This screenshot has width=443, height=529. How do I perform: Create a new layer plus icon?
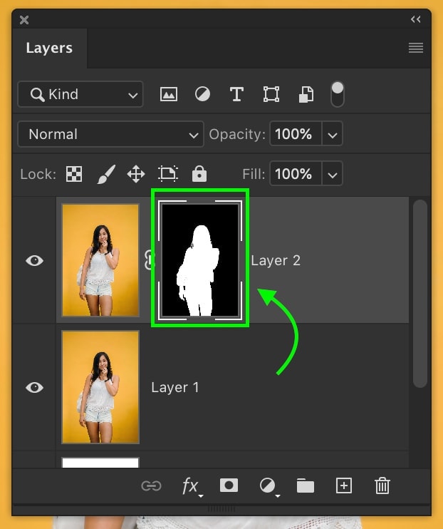(x=344, y=486)
